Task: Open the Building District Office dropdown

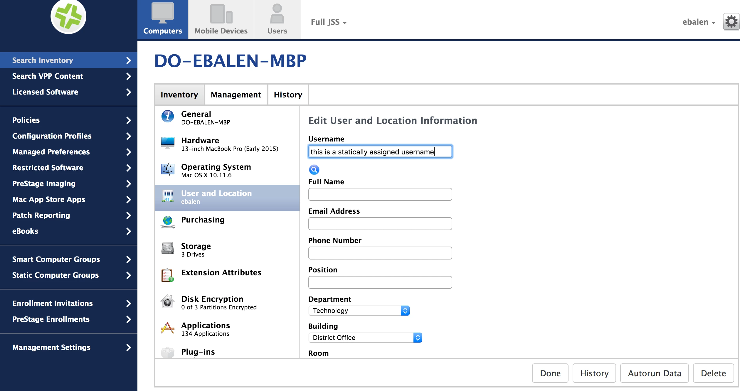Action: [x=365, y=338]
